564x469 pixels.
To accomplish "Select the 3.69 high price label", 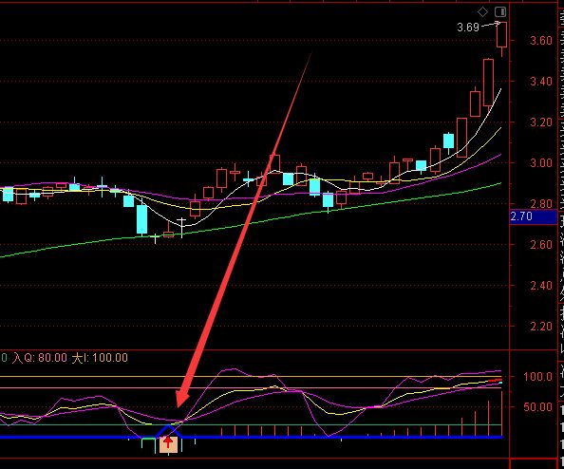I will (468, 28).
